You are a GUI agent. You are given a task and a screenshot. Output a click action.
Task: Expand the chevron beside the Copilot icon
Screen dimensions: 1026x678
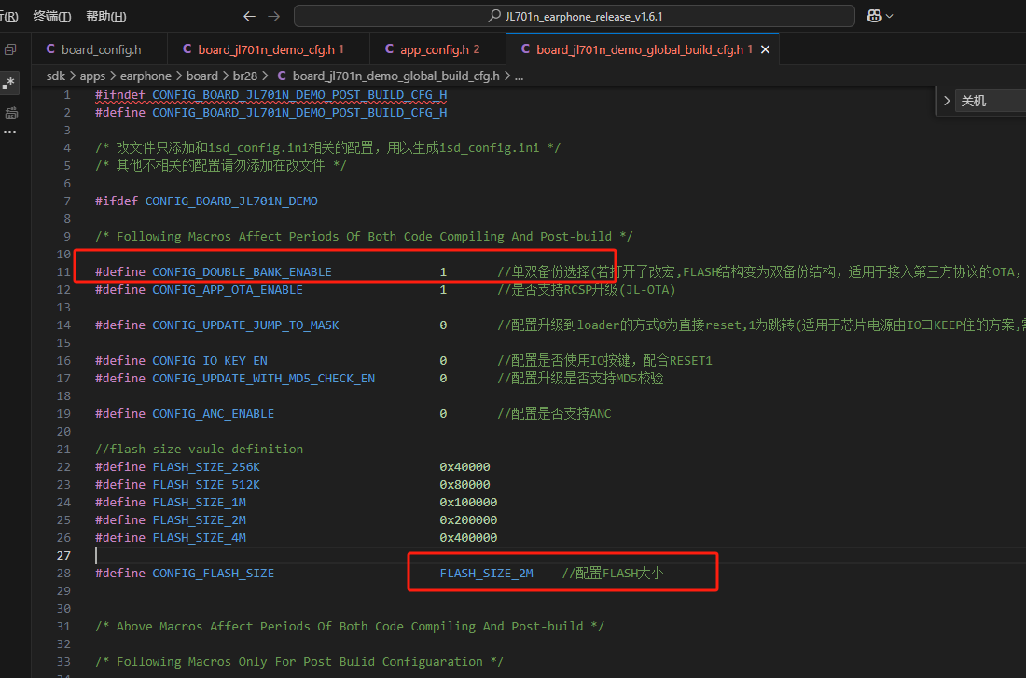pyautogui.click(x=889, y=17)
